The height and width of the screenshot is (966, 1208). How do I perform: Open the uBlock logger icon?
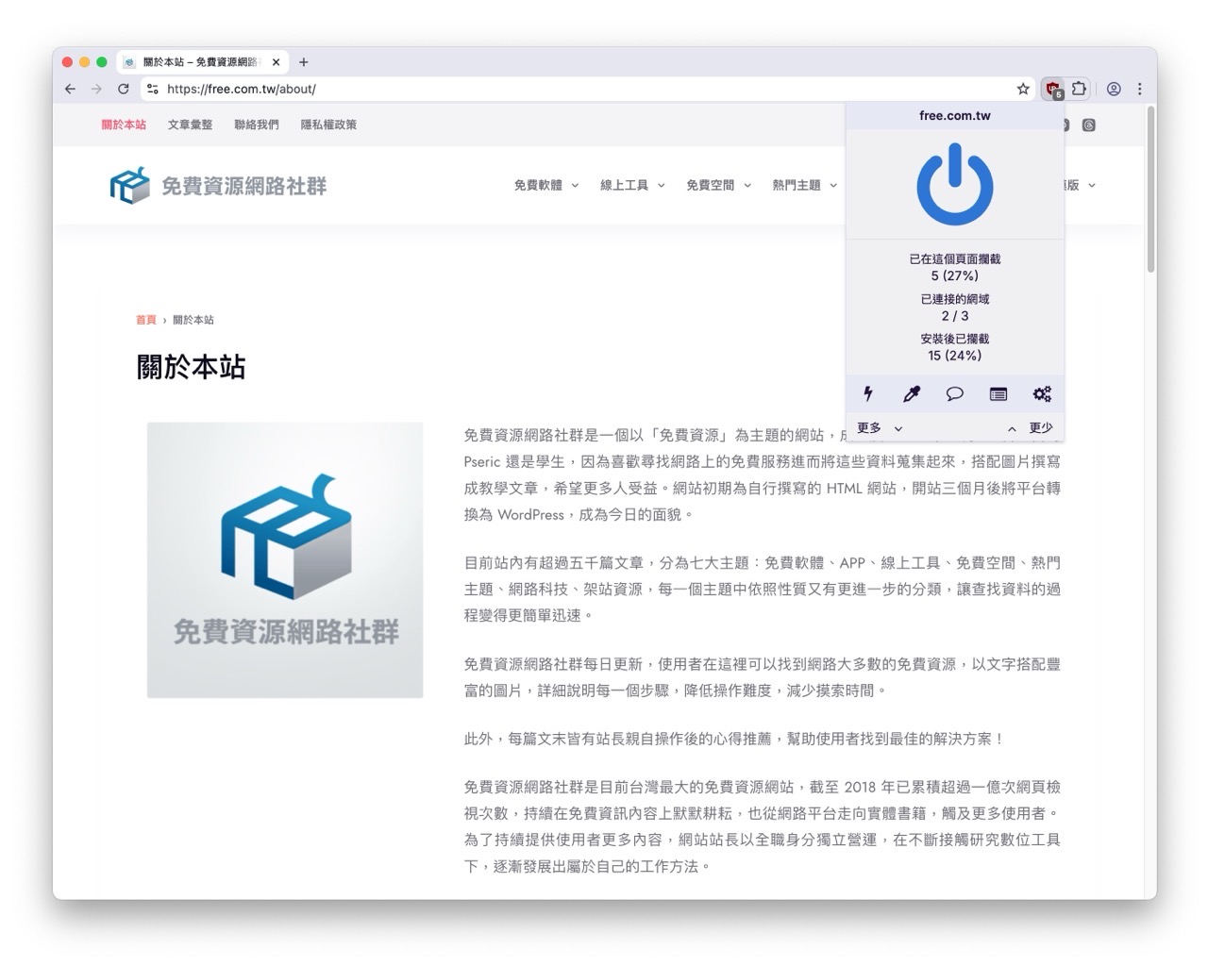[x=998, y=394]
